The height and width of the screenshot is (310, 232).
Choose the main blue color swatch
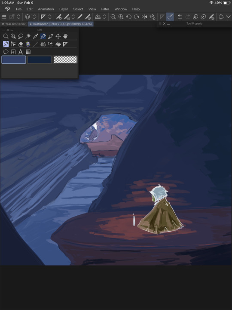point(14,60)
